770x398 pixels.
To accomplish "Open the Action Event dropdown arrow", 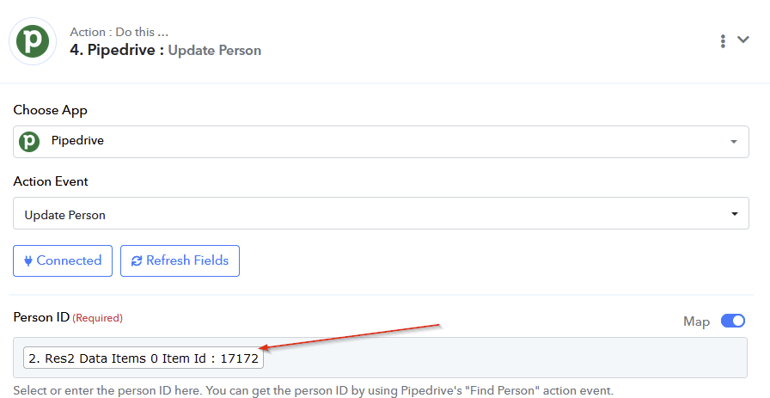I will (x=735, y=214).
